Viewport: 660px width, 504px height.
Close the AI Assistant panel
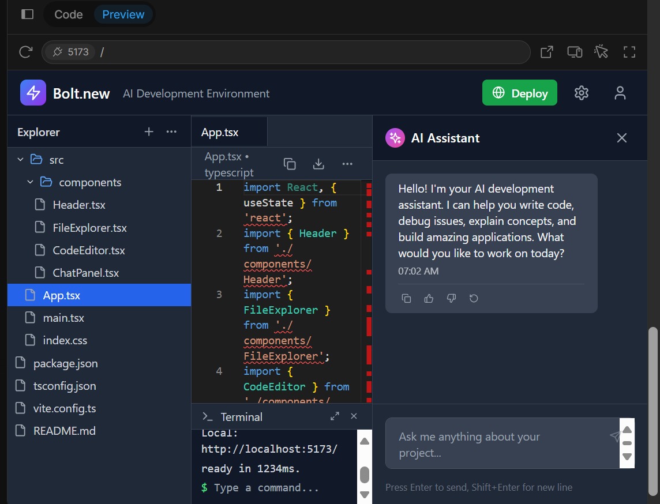[622, 138]
